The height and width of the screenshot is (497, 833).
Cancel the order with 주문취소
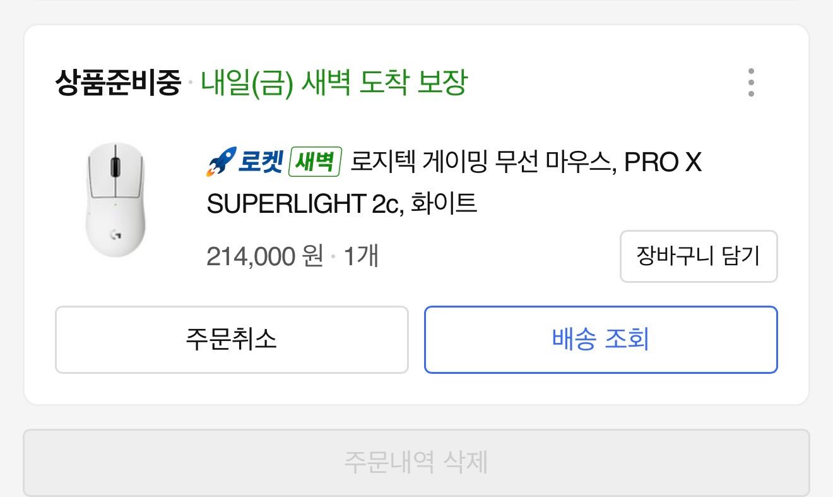pyautogui.click(x=231, y=340)
